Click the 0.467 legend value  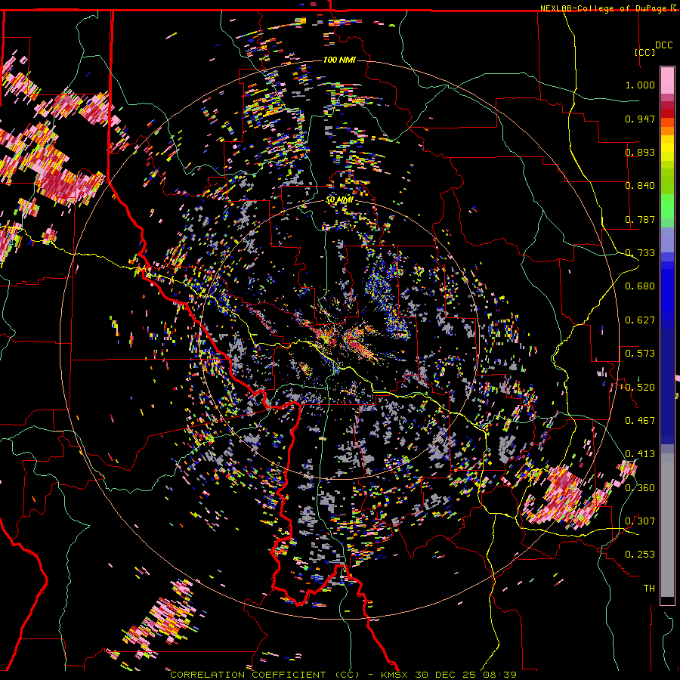[640, 421]
